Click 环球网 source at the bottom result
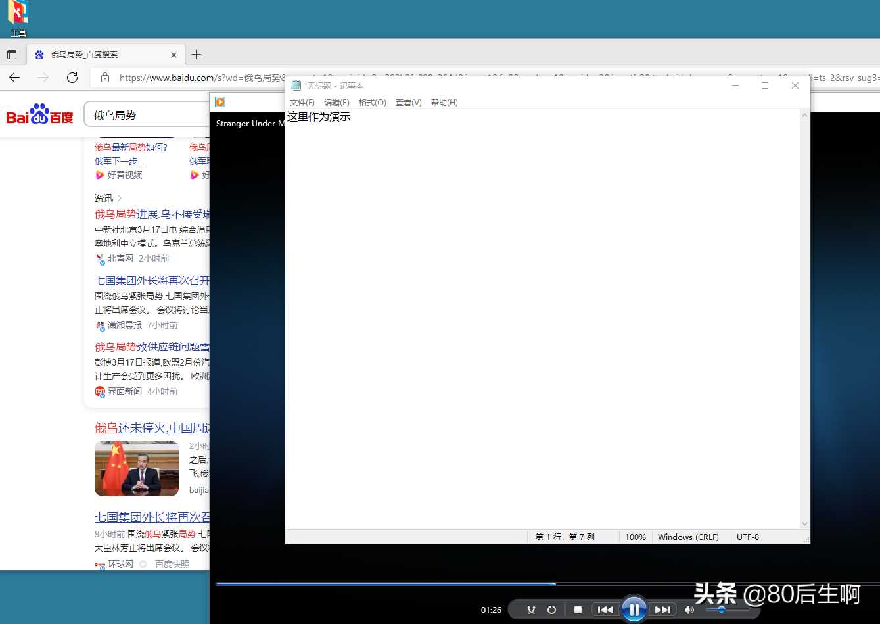880x624 pixels. click(x=120, y=564)
